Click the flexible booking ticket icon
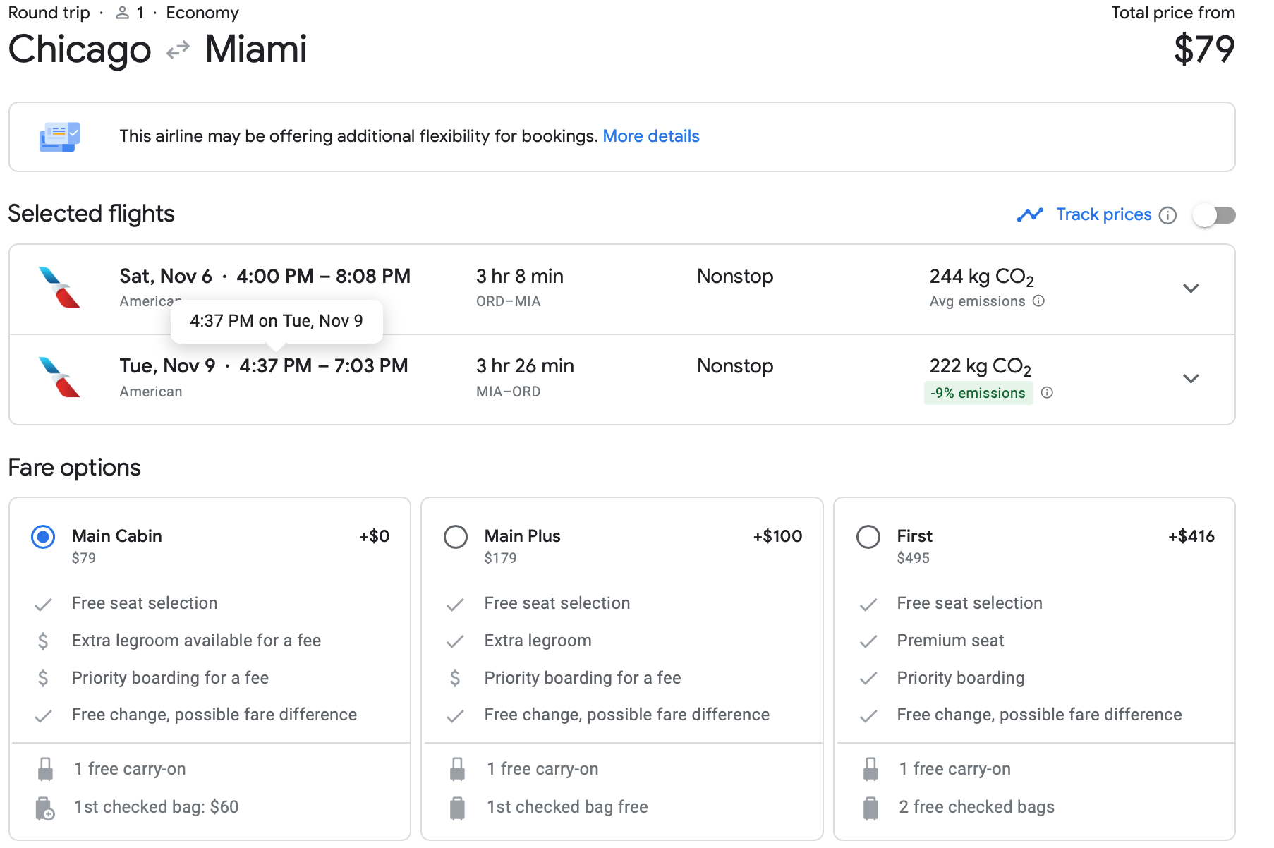1274x848 pixels. pos(59,137)
